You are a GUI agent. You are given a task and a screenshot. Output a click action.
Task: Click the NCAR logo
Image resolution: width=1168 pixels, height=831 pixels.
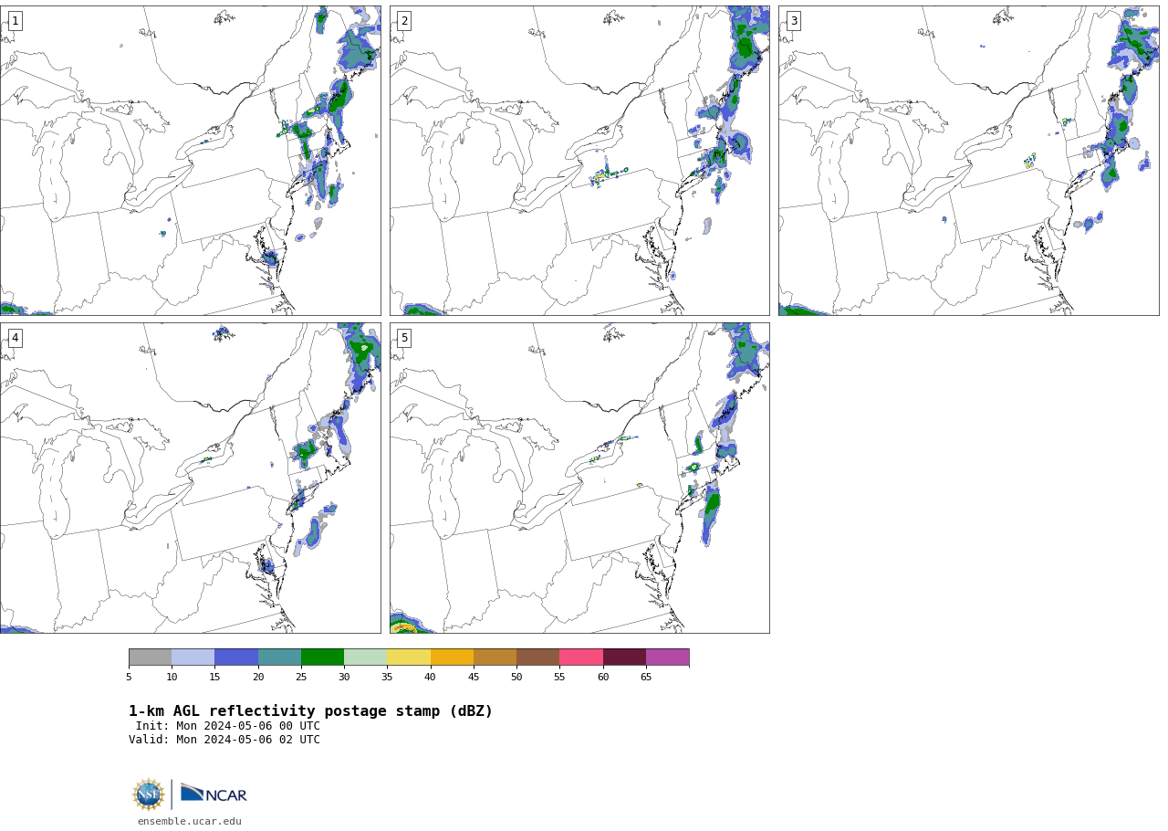coord(214,794)
